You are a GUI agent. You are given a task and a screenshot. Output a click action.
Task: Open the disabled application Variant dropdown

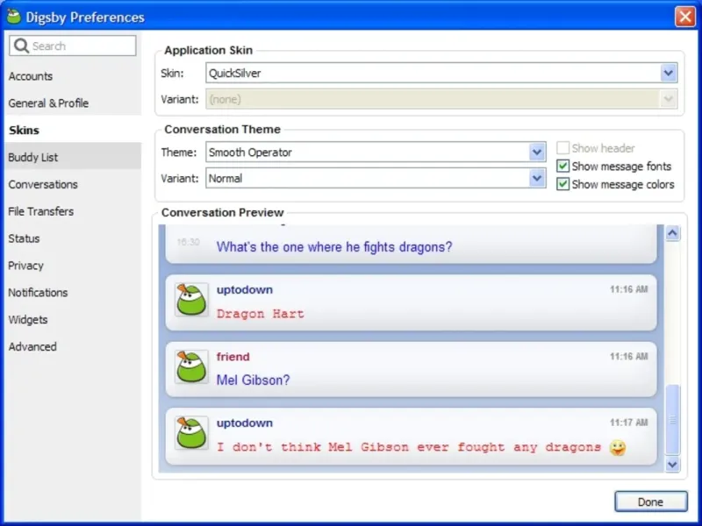tap(668, 99)
